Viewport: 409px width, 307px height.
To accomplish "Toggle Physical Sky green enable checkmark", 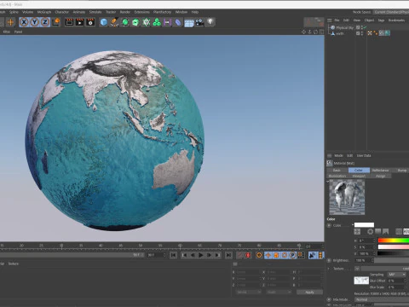I will coord(365,27).
